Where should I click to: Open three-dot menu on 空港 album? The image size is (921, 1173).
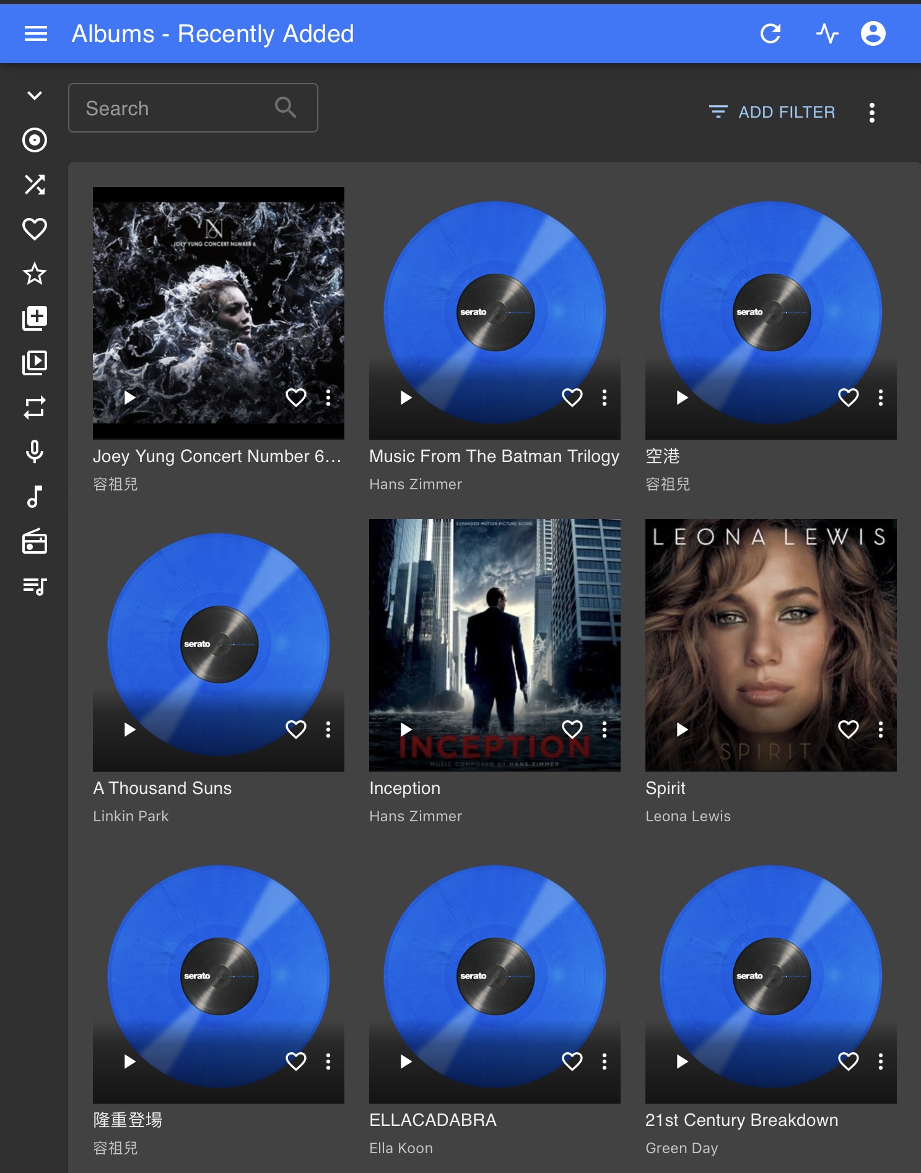point(881,398)
